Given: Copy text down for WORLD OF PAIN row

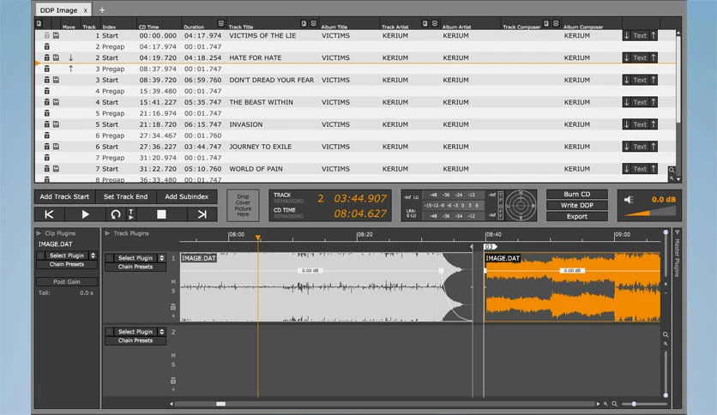Looking at the screenshot, I should [x=626, y=169].
